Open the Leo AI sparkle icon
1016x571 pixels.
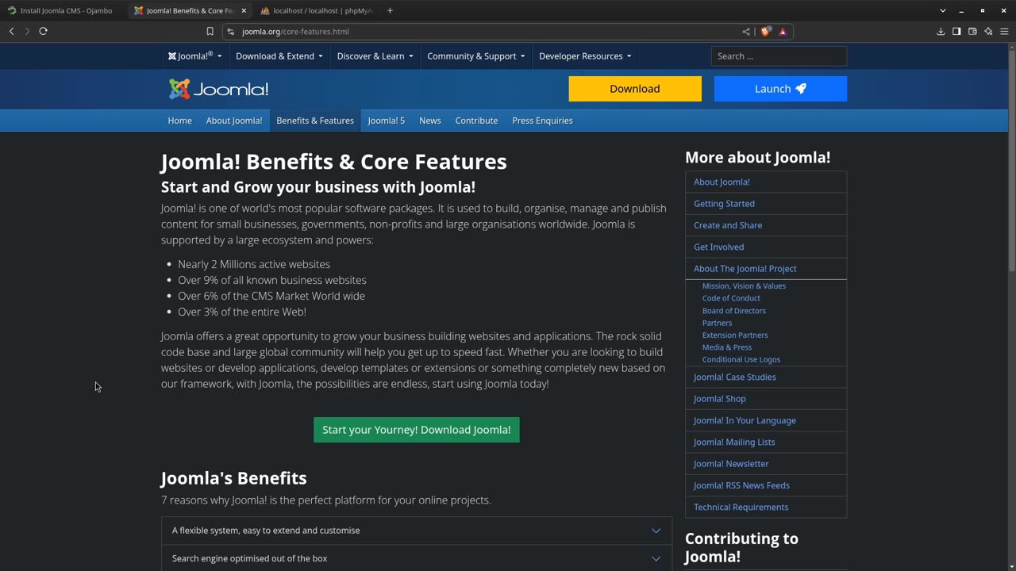(988, 32)
